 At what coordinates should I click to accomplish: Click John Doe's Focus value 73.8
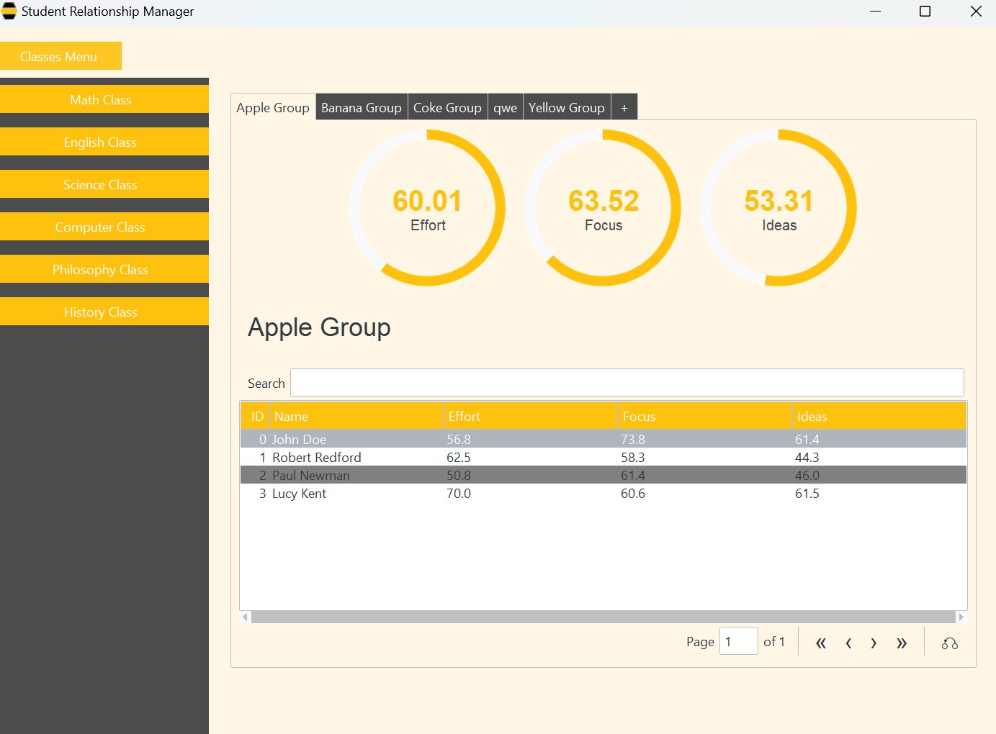633,439
